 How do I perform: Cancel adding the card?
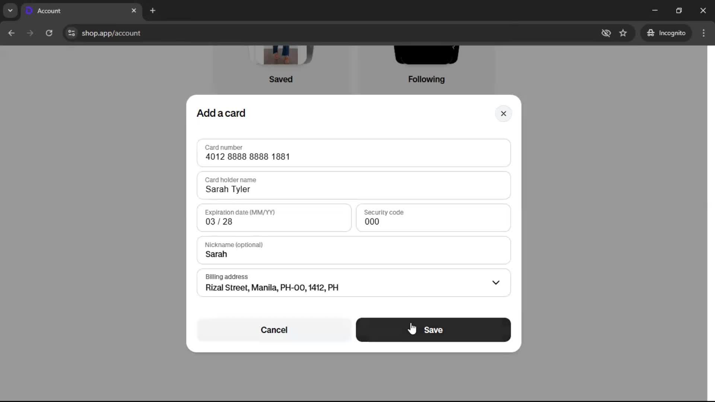(x=274, y=330)
